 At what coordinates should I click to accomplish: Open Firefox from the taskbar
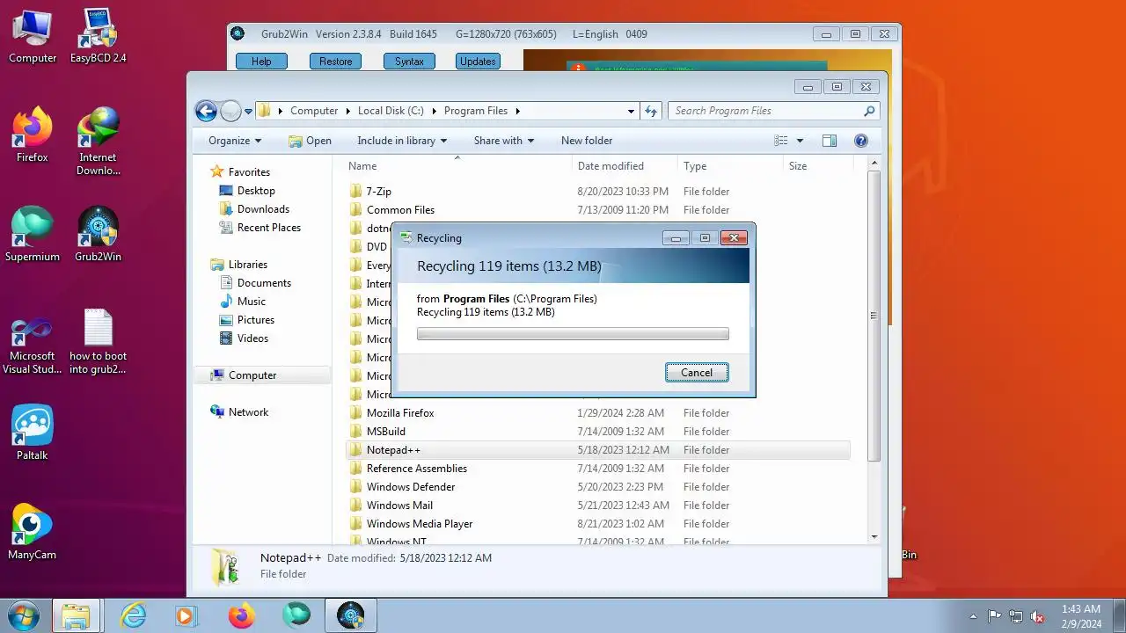[x=241, y=616]
